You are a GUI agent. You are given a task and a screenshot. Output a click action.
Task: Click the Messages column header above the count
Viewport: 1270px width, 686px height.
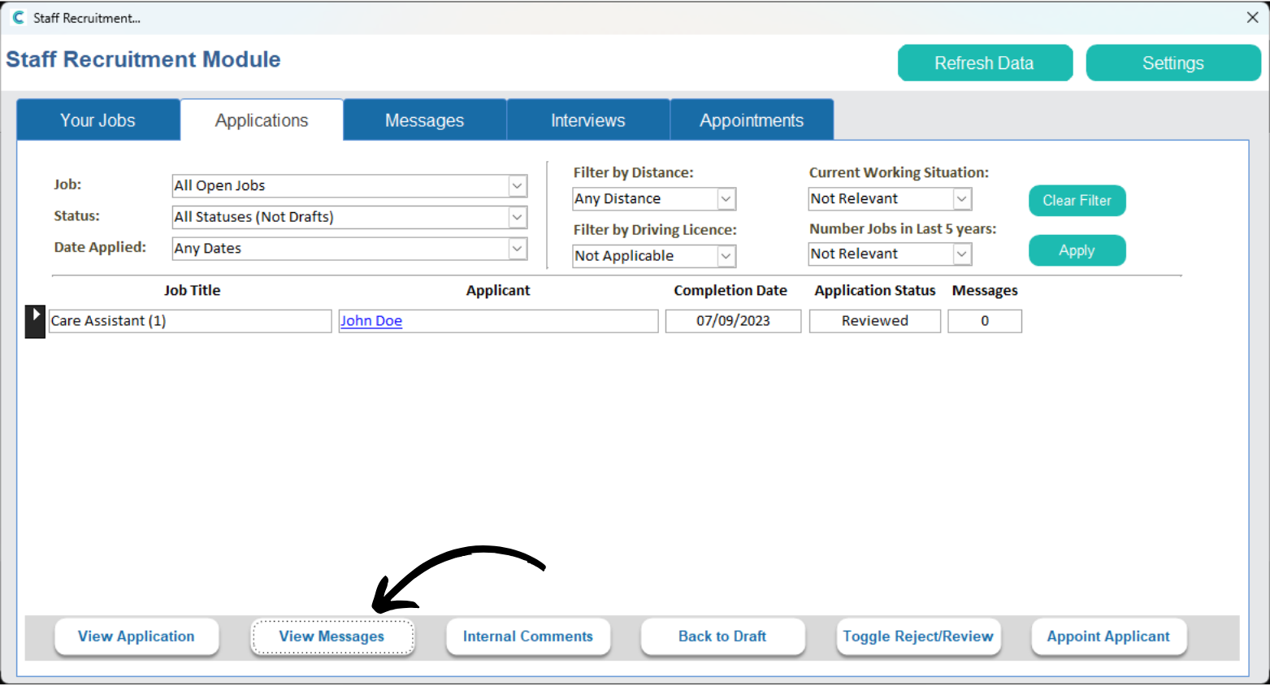tap(985, 290)
